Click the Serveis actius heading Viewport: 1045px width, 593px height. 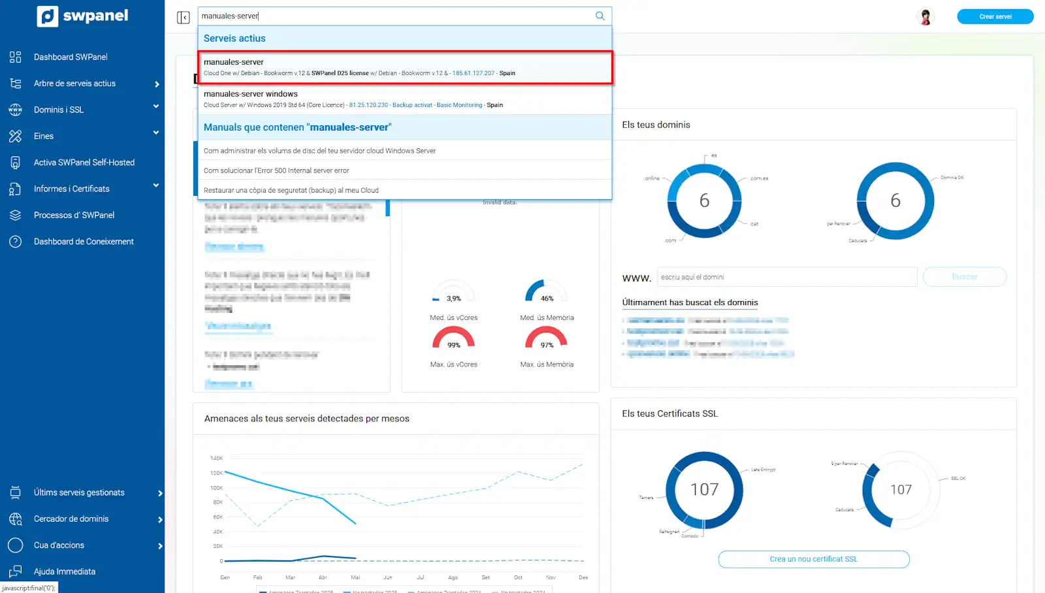point(234,39)
